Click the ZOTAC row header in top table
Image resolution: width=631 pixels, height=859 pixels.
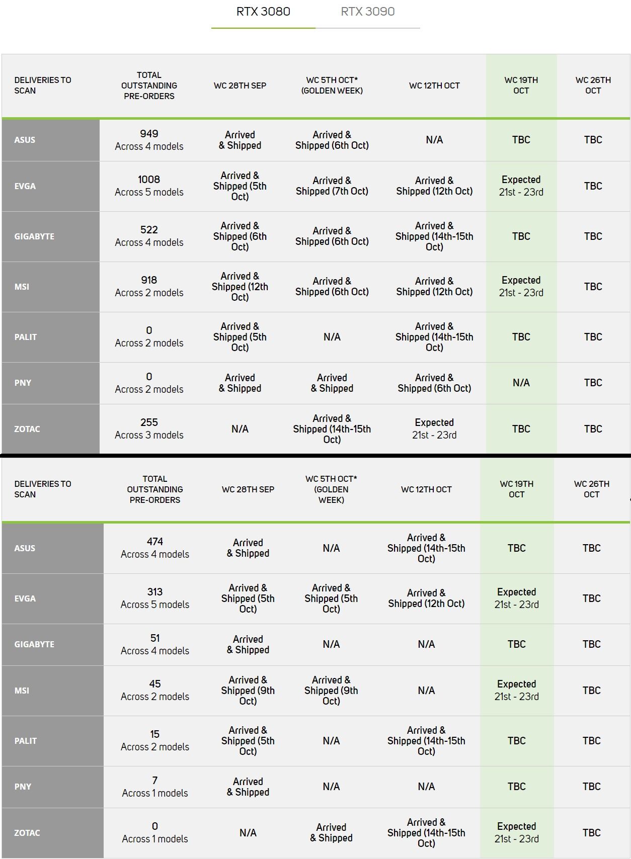pos(51,429)
